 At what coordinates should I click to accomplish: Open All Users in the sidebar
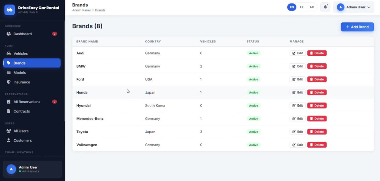pos(32,131)
